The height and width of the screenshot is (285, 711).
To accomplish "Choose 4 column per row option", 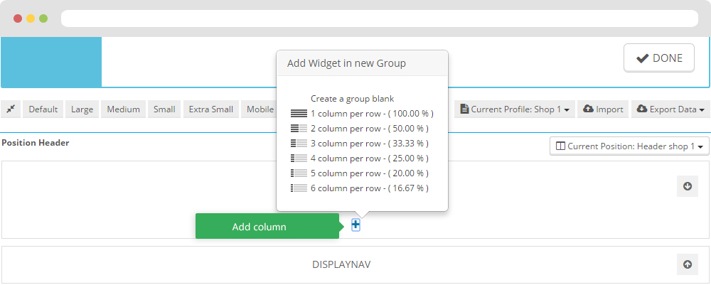I will (368, 158).
